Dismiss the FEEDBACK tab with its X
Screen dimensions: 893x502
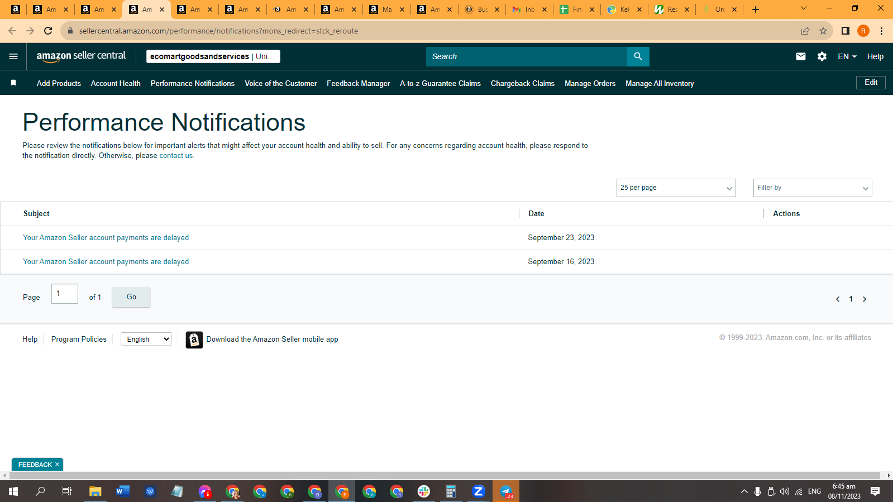point(57,465)
